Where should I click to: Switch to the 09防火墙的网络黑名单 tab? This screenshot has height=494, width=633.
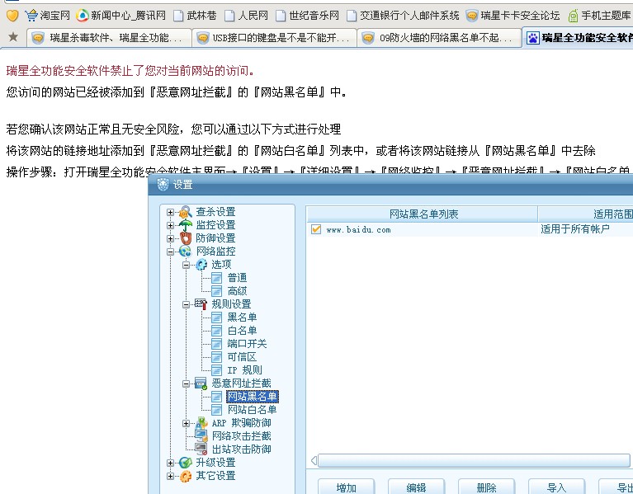point(439,38)
